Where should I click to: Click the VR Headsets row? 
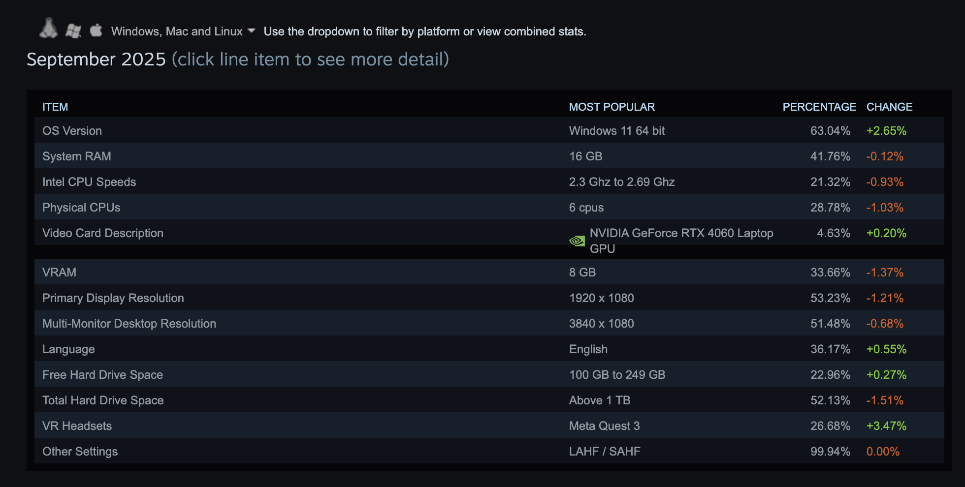pyautogui.click(x=77, y=426)
